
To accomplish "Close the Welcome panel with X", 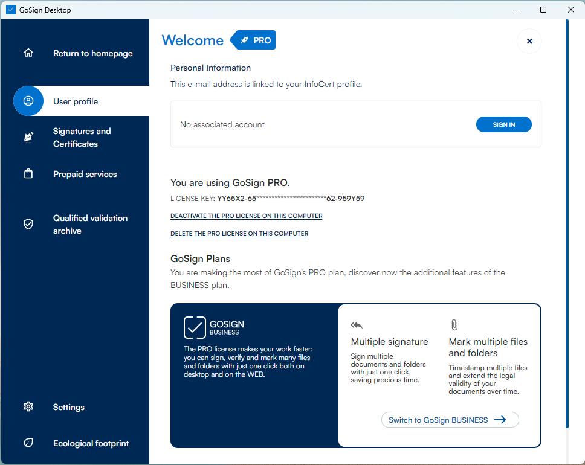I will (529, 41).
